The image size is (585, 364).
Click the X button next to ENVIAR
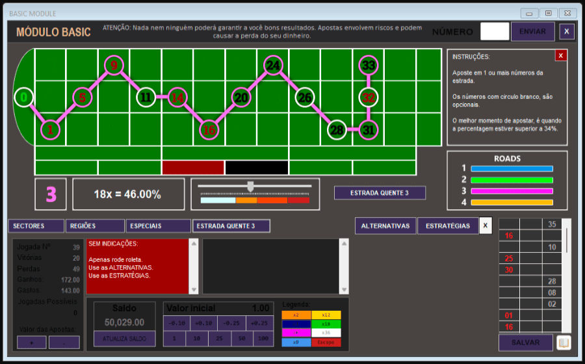567,31
